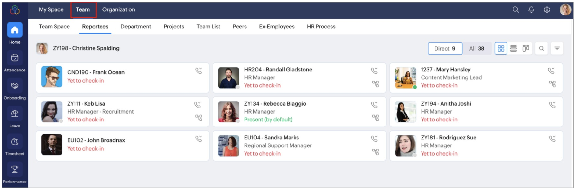The height and width of the screenshot is (191, 576).
Task: Open the filter options
Action: point(557,48)
